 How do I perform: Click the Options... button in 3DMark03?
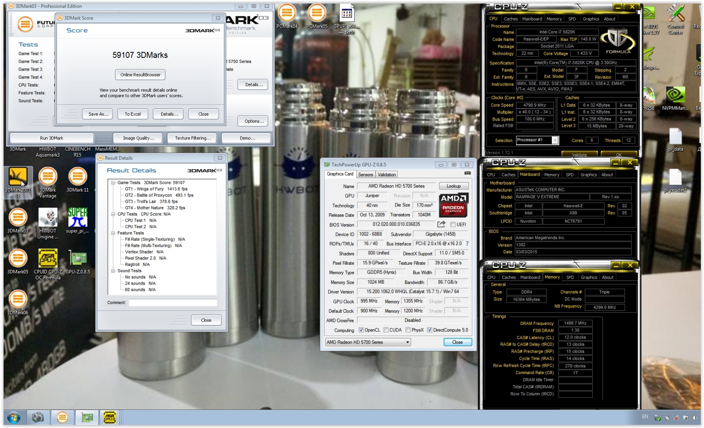(254, 121)
